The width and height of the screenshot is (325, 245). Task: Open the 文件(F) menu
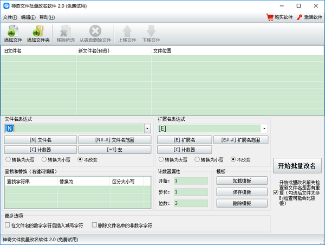point(10,17)
